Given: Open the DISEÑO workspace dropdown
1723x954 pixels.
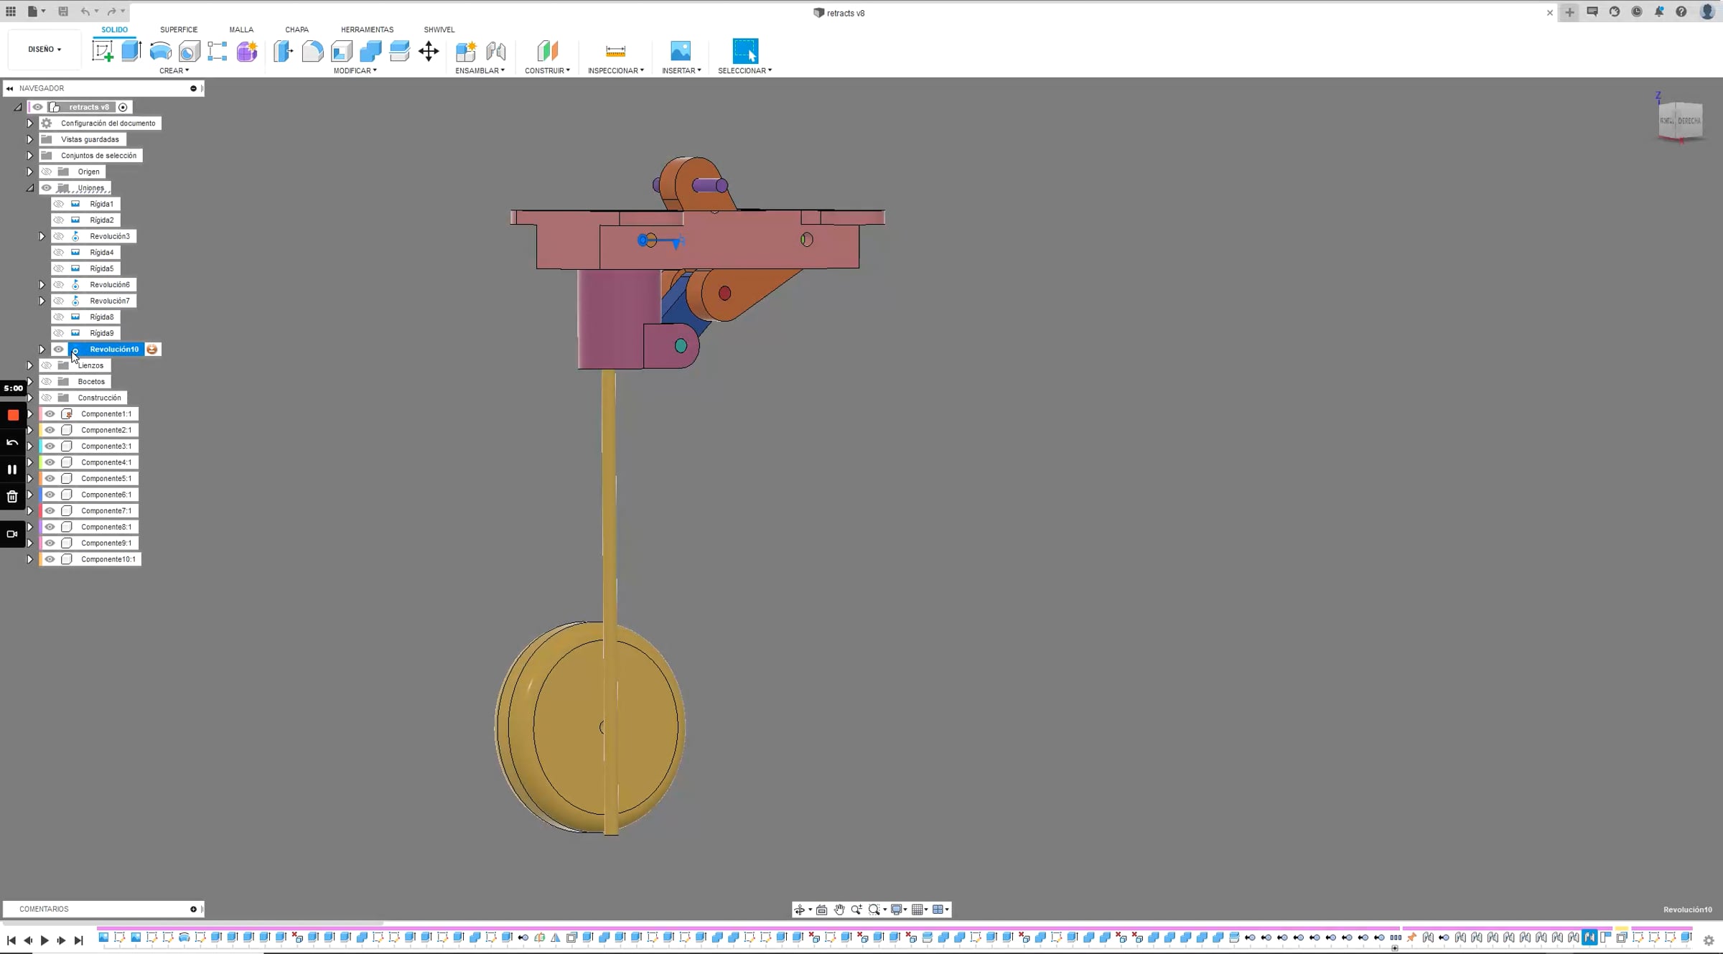Looking at the screenshot, I should 45,50.
